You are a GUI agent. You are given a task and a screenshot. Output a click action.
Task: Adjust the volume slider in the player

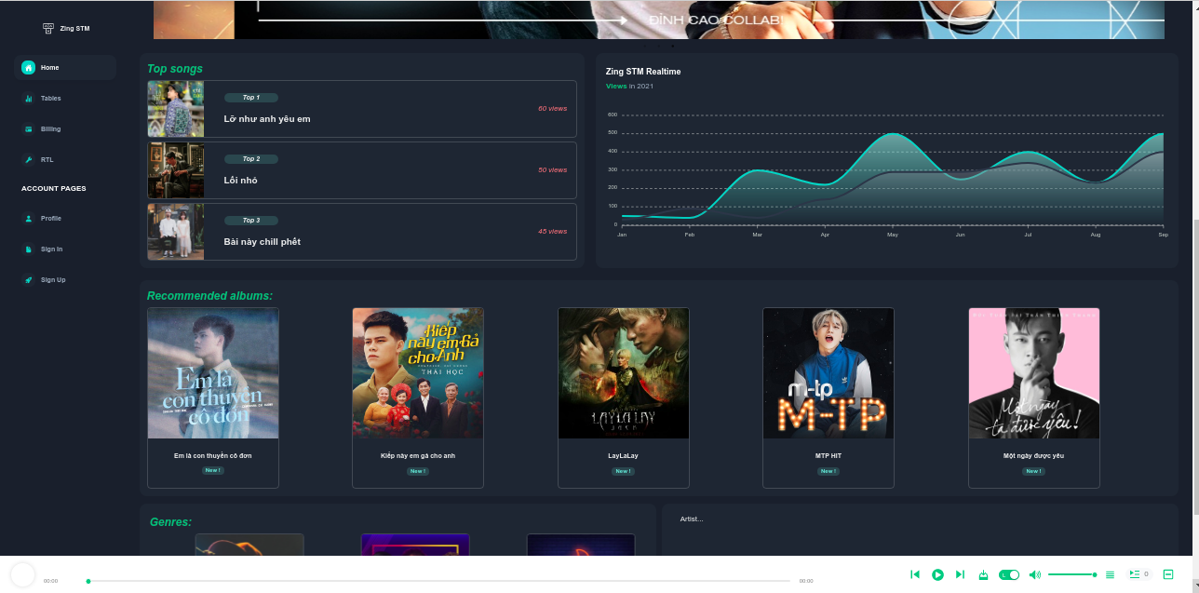(1072, 574)
